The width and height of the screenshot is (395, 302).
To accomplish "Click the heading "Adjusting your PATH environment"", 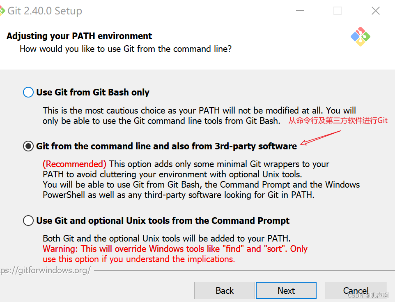I will (80, 36).
